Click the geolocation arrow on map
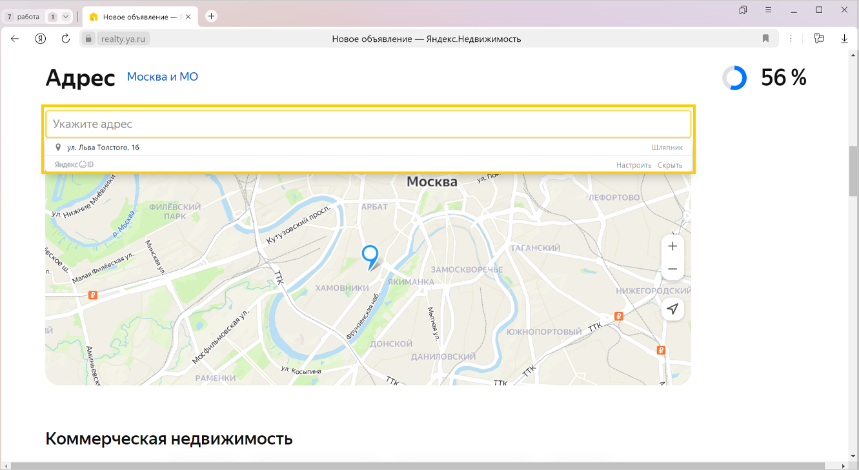This screenshot has height=470, width=859. tap(672, 309)
